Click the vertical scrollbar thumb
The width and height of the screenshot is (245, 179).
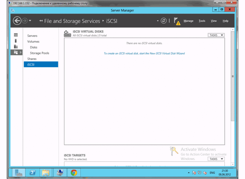pyautogui.click(x=233, y=76)
